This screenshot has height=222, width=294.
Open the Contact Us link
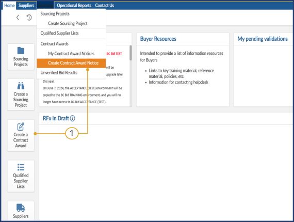tap(104, 6)
